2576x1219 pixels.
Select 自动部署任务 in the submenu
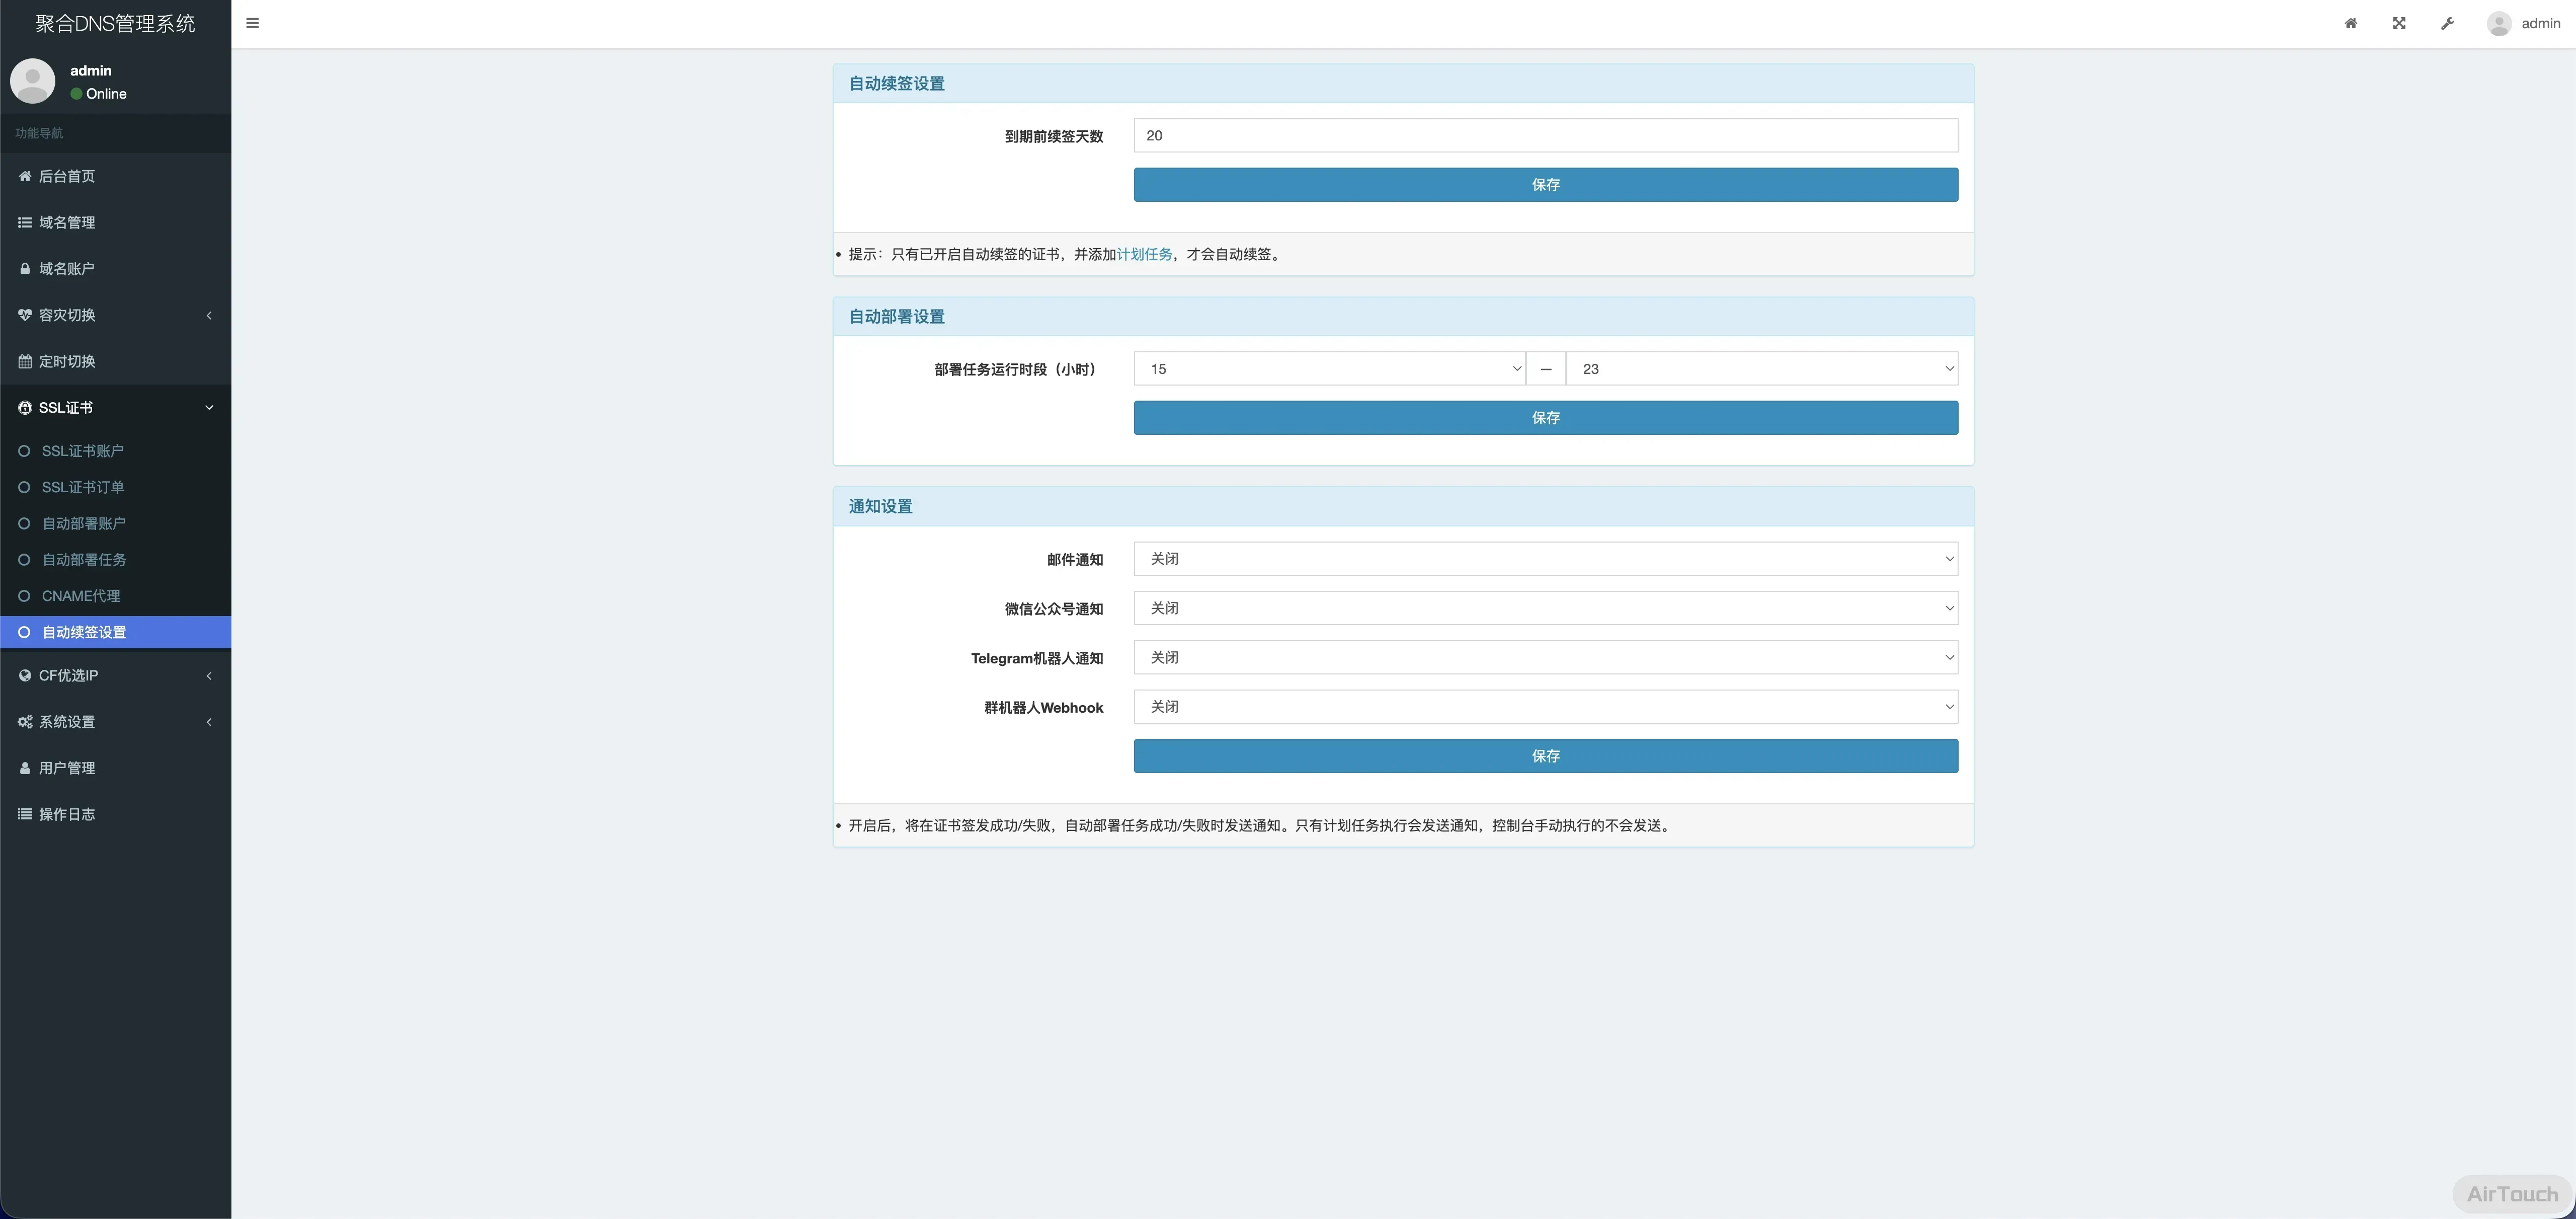84,560
